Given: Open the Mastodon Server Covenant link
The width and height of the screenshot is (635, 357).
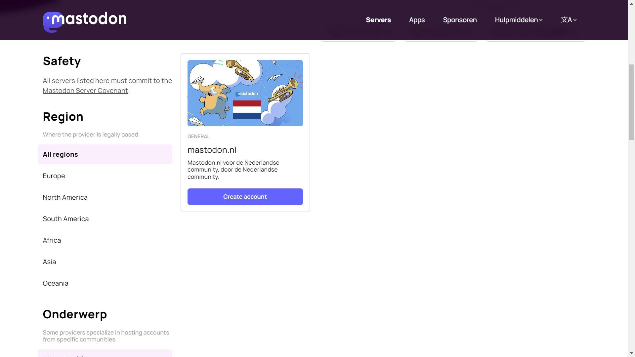Looking at the screenshot, I should [x=85, y=91].
